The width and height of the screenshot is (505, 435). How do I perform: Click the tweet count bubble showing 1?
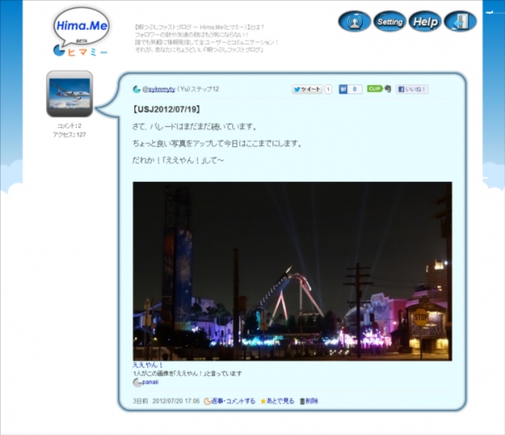(x=328, y=89)
